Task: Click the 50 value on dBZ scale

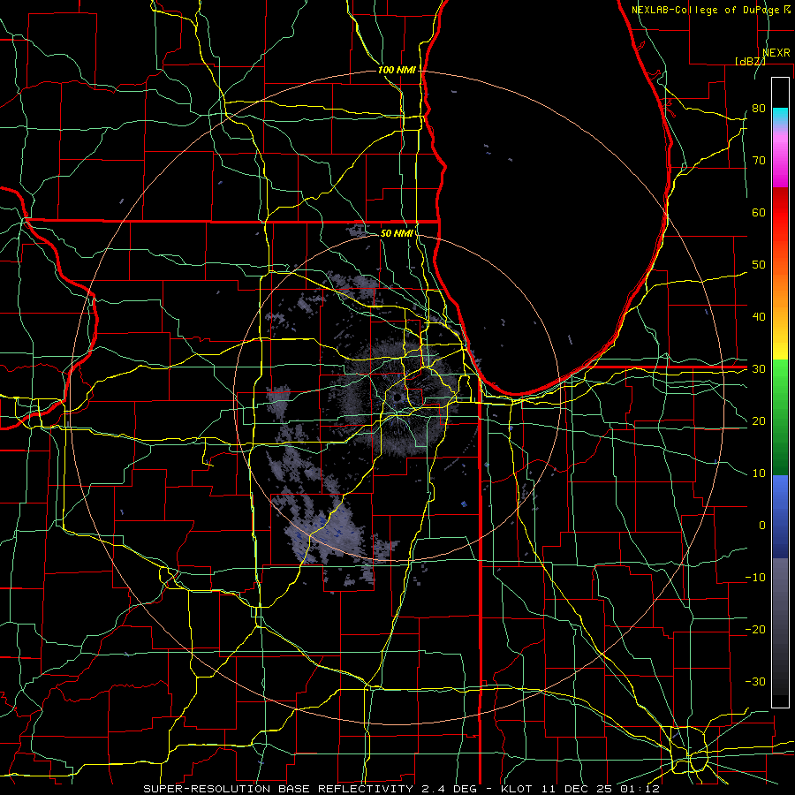Action: pyautogui.click(x=759, y=265)
